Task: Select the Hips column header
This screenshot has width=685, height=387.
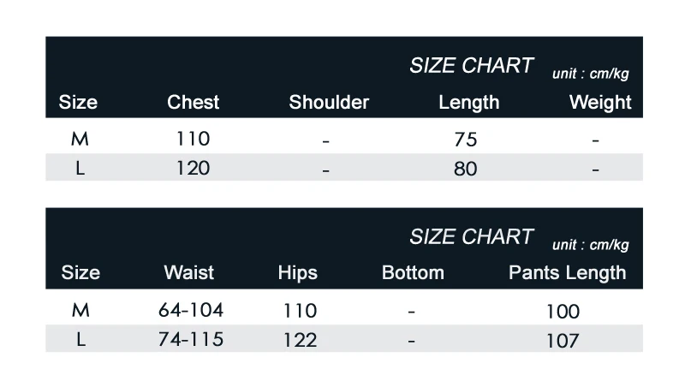Action: tap(298, 273)
